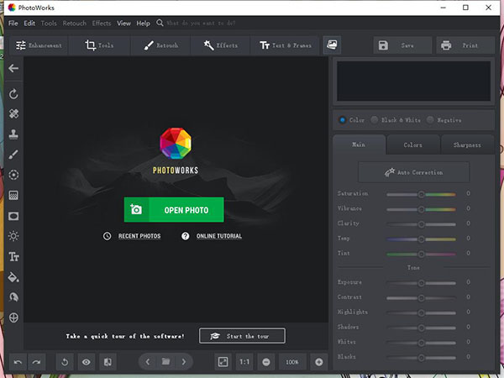Select the sun brightness tool

[x=13, y=236]
